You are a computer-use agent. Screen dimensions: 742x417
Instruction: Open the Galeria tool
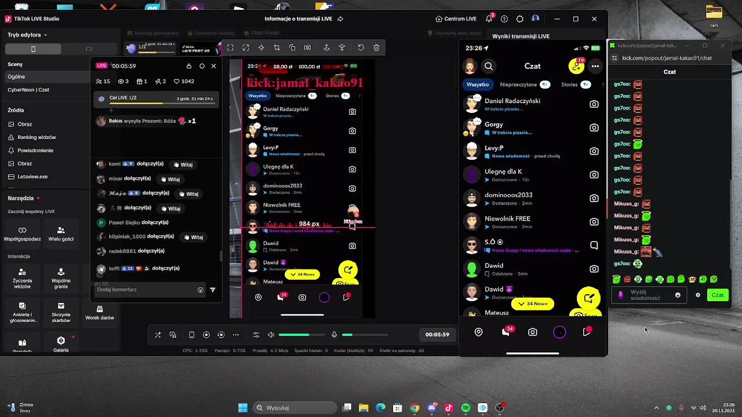click(x=61, y=345)
